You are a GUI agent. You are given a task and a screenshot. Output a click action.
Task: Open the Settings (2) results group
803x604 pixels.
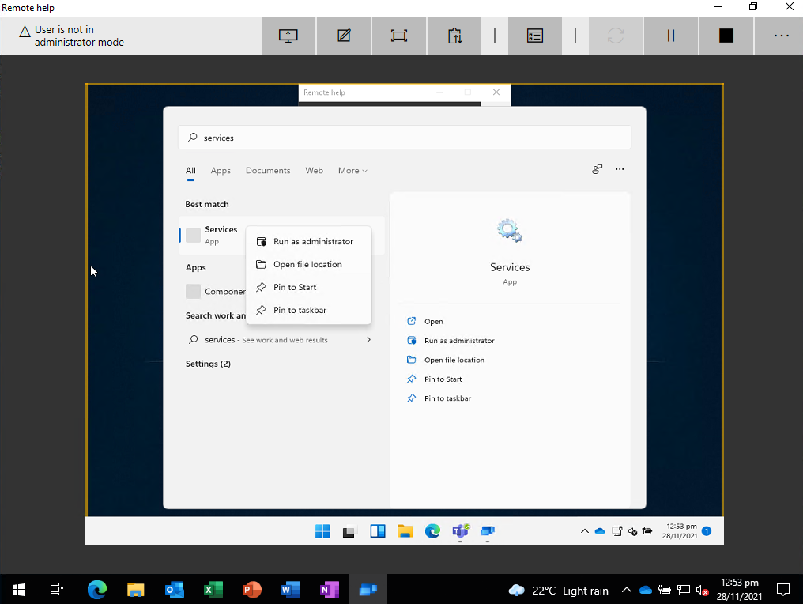coord(208,364)
